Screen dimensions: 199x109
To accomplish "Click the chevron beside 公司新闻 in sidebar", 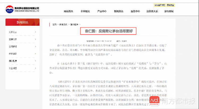I will [x=36, y=47].
